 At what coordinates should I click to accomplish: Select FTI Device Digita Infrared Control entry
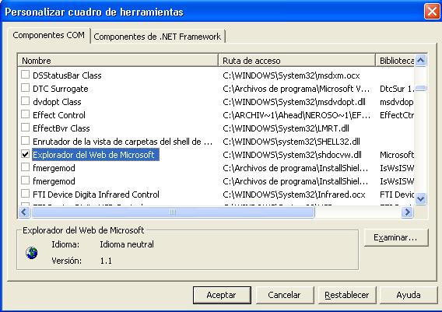pyautogui.click(x=96, y=195)
